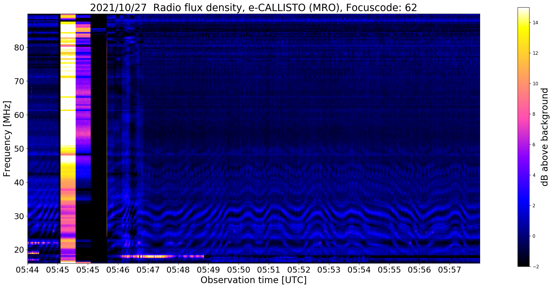Viewport: 553px width, 288px height.
Task: Click the color gradient bar of the colorbar
Action: point(523,137)
